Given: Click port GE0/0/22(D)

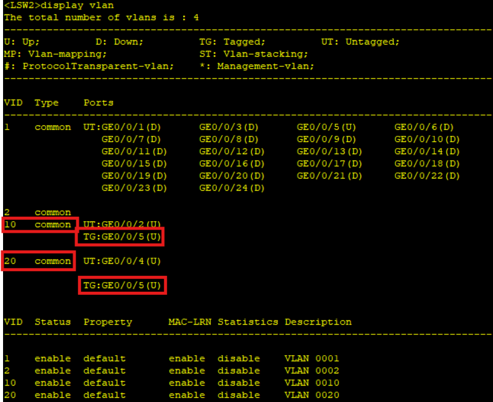Looking at the screenshot, I should click(x=427, y=176).
